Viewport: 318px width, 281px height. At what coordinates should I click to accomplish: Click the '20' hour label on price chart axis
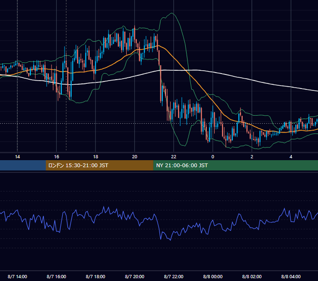pos(135,157)
